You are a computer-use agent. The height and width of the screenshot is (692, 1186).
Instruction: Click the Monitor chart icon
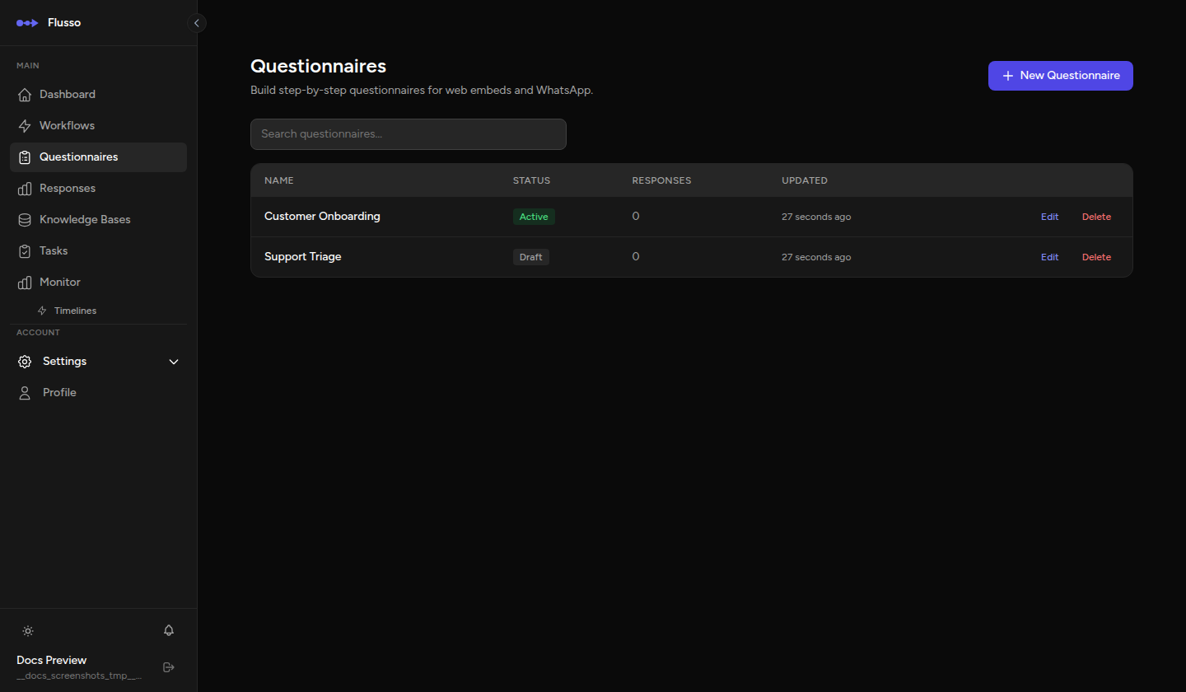coord(25,283)
